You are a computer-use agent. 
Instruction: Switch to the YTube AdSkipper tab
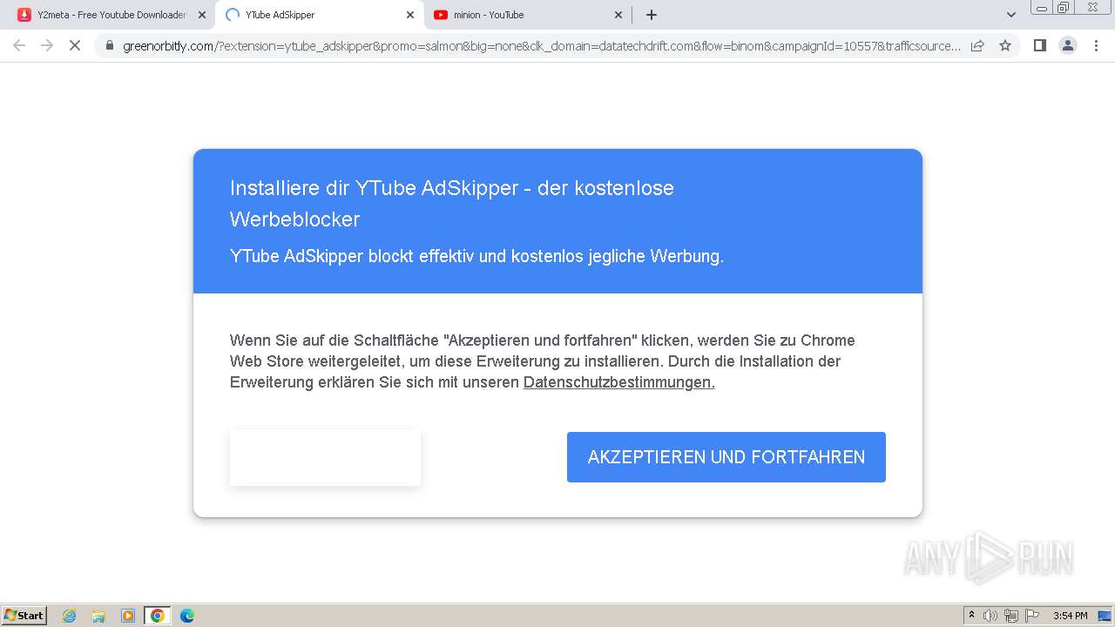[319, 15]
